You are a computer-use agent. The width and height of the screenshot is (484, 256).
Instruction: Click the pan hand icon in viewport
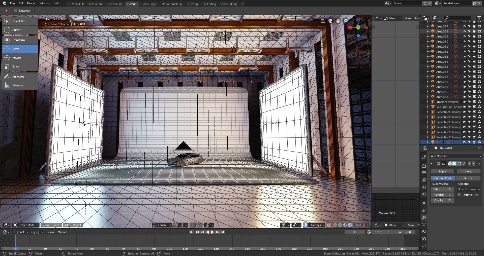click(338, 21)
